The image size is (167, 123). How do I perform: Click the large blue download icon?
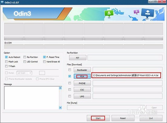pyautogui.click(x=148, y=13)
